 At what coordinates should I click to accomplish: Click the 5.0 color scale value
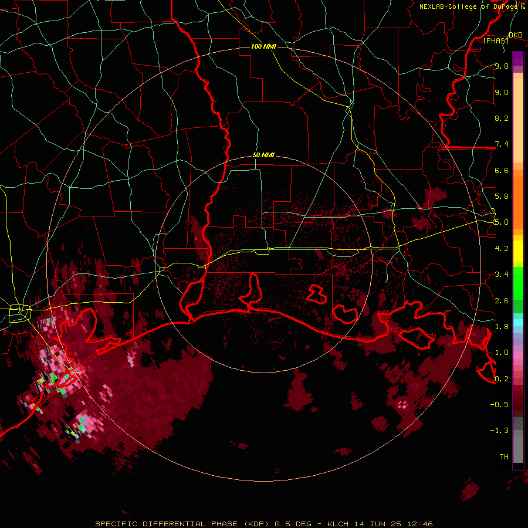click(502, 222)
